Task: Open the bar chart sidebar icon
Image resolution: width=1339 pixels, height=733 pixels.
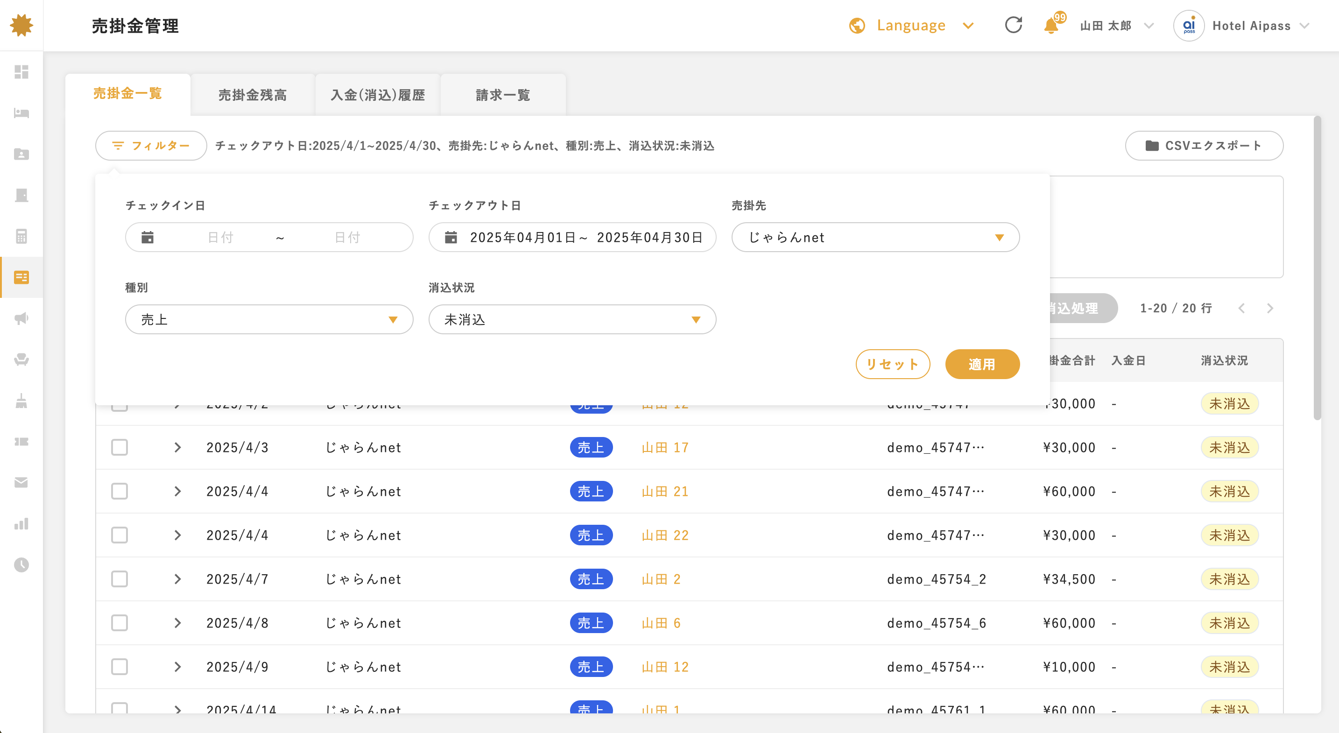Action: pyautogui.click(x=21, y=523)
